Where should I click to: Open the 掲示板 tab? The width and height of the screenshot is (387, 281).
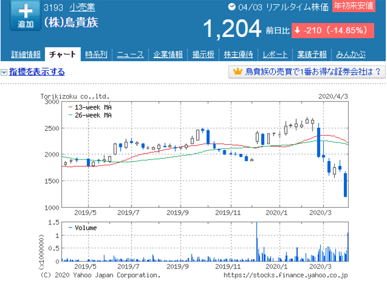[x=203, y=55]
